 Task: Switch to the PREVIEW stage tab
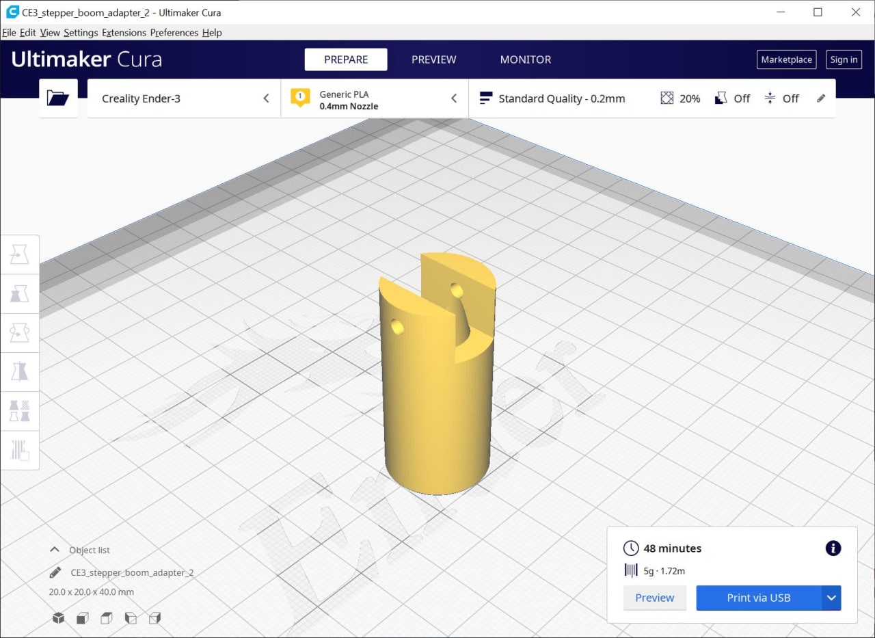tap(433, 59)
